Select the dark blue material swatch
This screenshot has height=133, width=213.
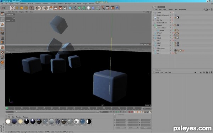pyautogui.click(x=14, y=121)
